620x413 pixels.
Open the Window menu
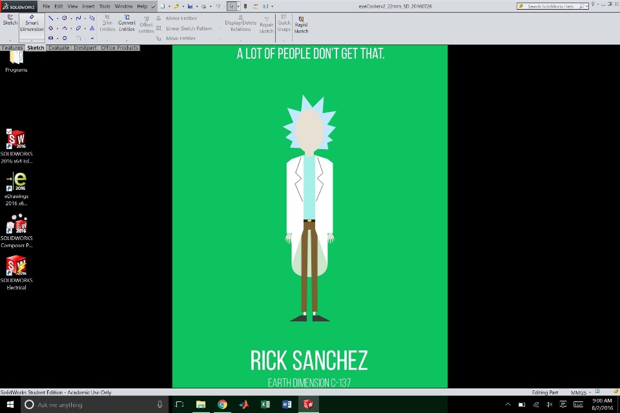(x=123, y=6)
